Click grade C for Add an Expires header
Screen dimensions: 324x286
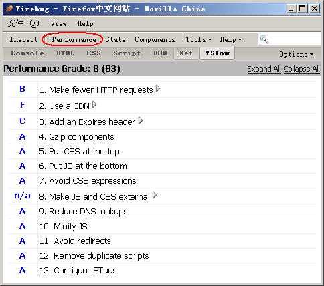[x=22, y=121]
